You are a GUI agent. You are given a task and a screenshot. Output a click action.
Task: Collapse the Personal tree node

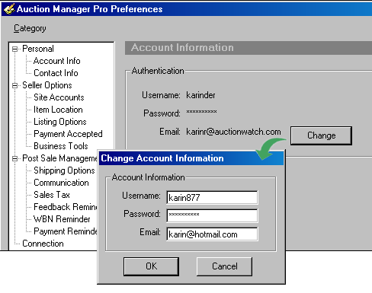point(15,49)
